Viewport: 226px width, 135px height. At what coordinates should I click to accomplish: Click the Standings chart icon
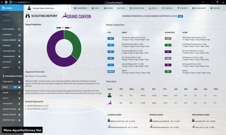point(19,34)
